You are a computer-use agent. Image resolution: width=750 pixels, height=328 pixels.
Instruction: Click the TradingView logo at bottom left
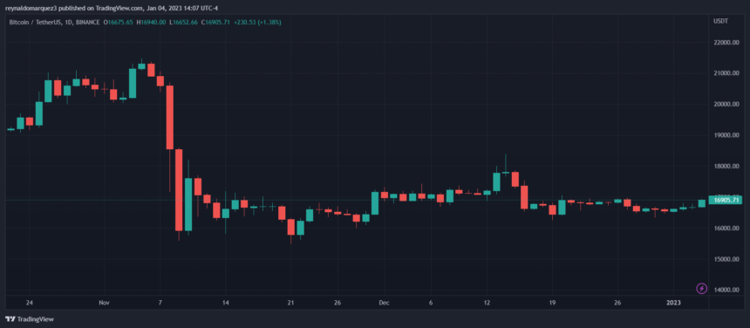click(x=30, y=319)
